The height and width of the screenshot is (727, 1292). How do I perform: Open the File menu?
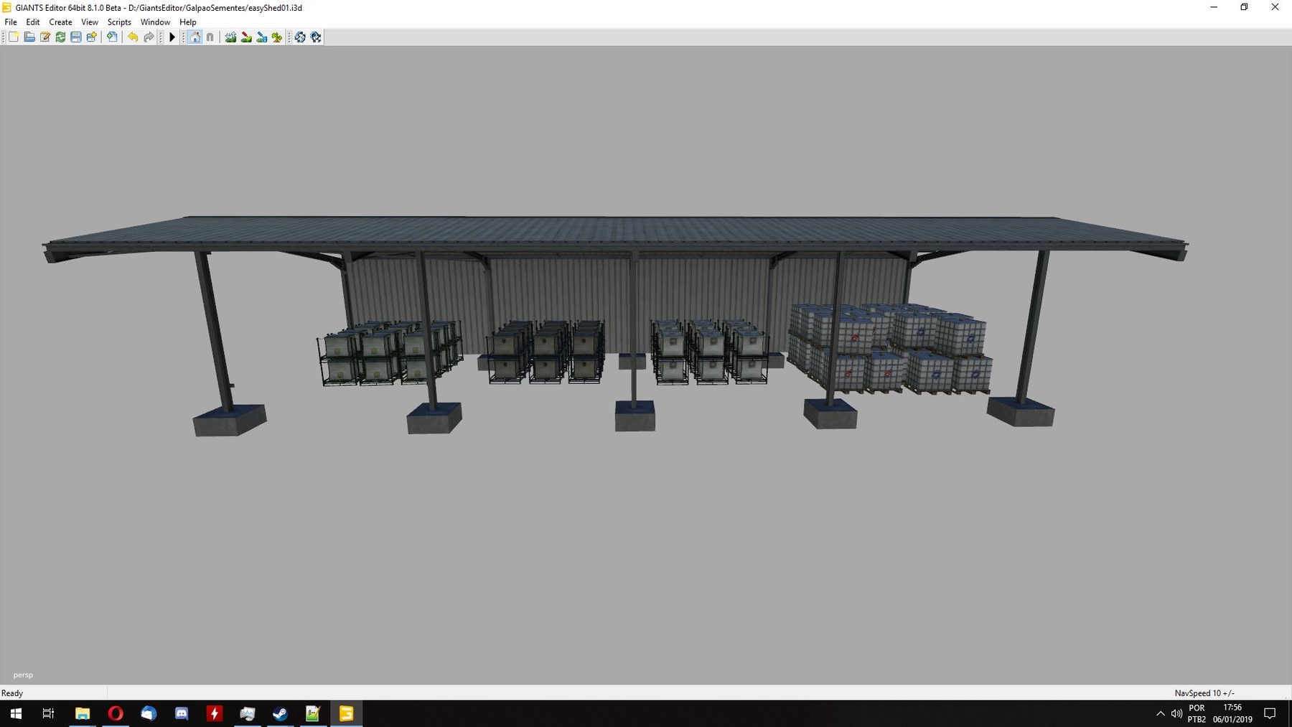click(x=11, y=22)
